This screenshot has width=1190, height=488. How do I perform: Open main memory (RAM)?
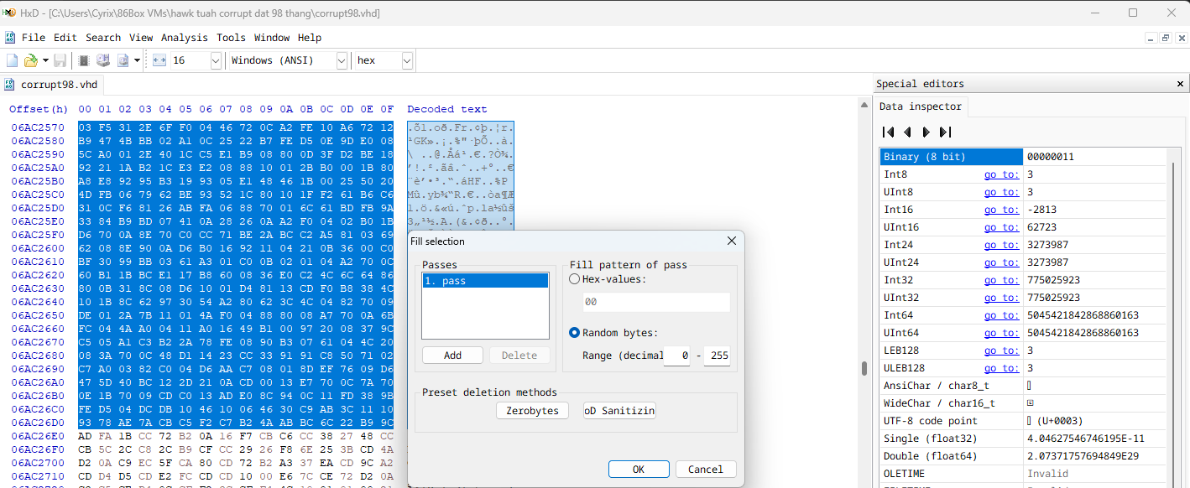tap(82, 60)
